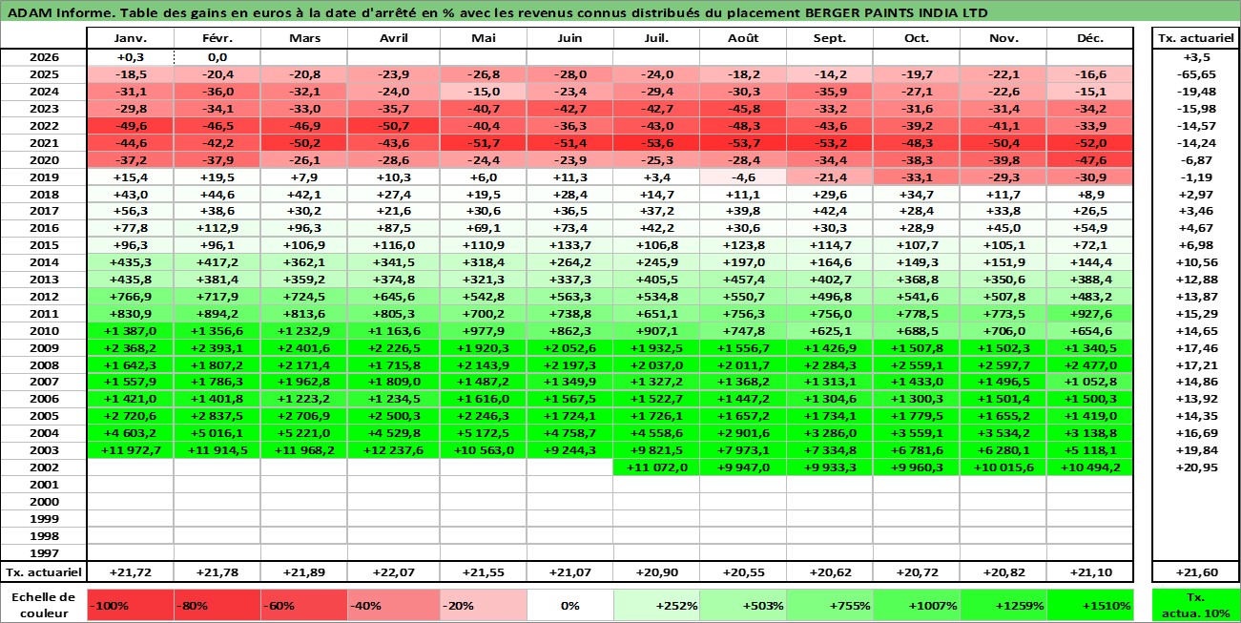
Task: Click the -53,7 cell in 2021
Action: 742,142
